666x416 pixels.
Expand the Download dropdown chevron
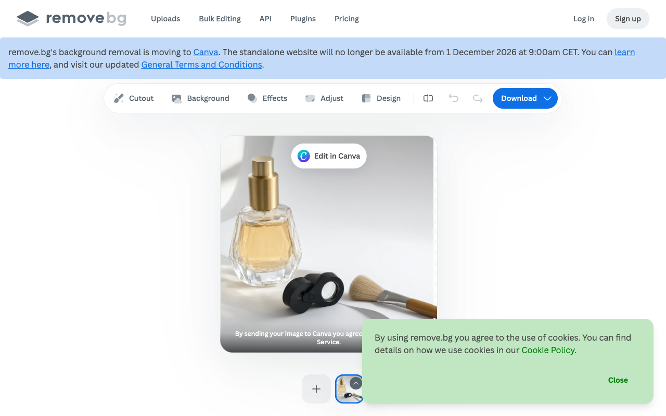(547, 98)
